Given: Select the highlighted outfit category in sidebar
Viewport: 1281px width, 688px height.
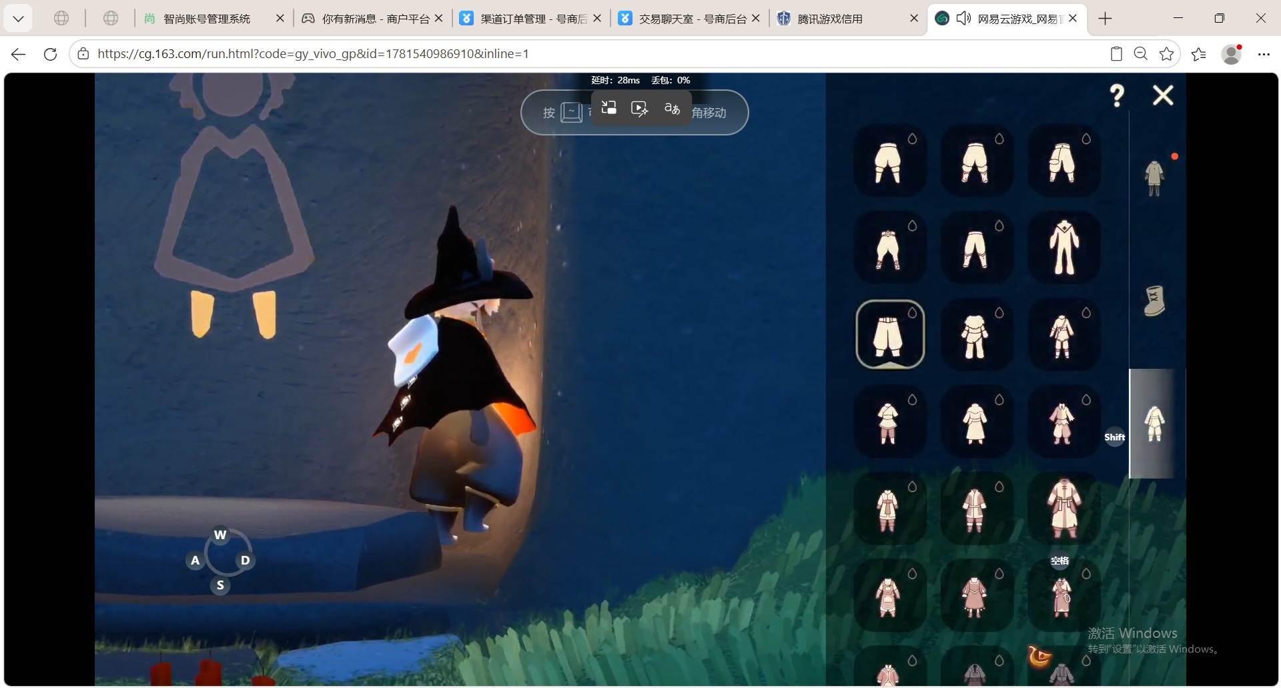Looking at the screenshot, I should [1154, 424].
